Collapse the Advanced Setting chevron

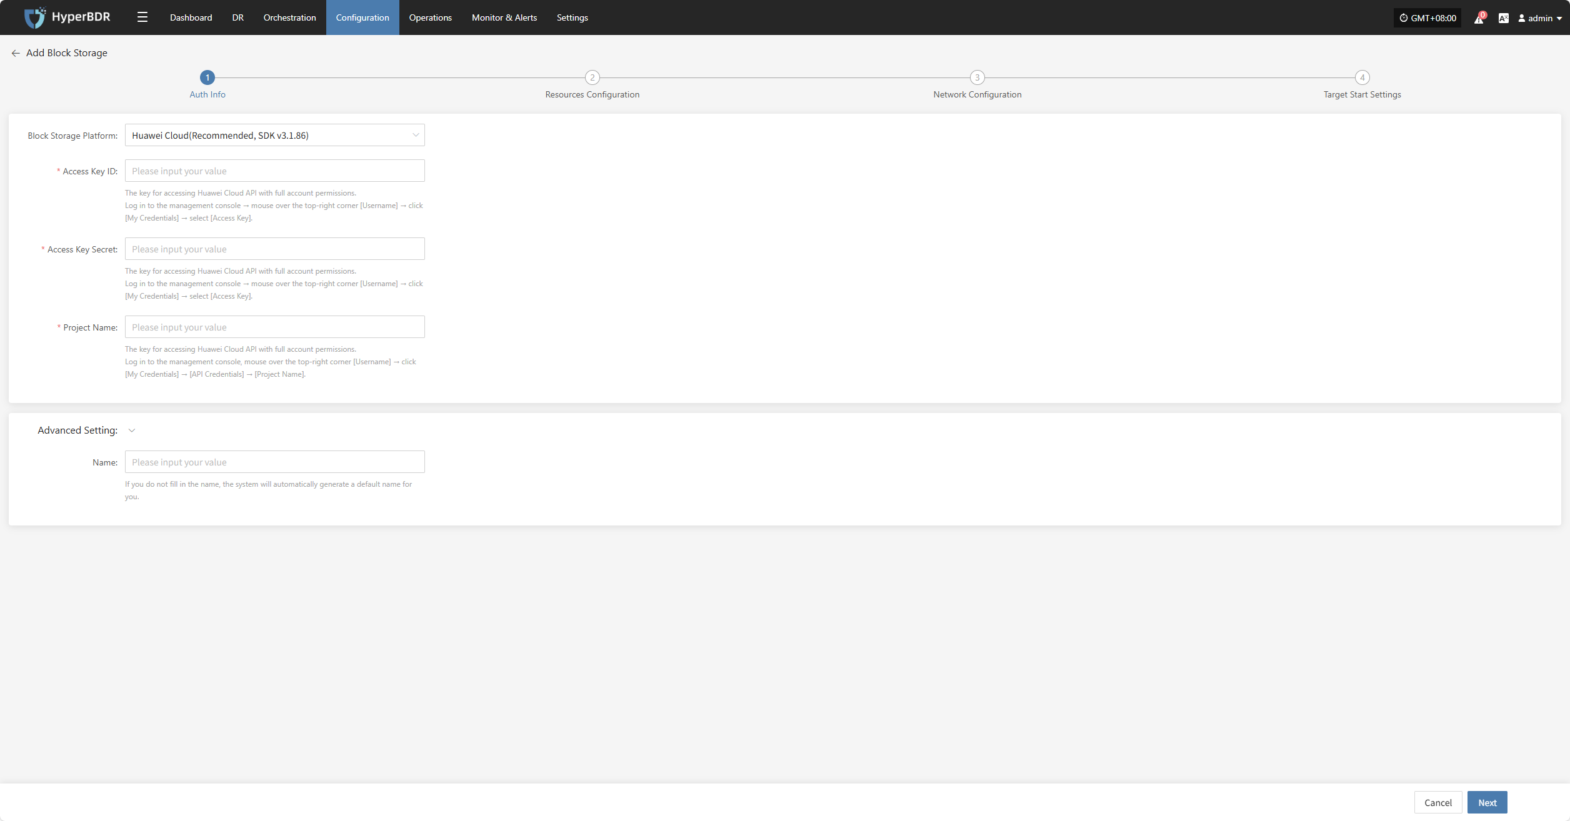pyautogui.click(x=132, y=430)
